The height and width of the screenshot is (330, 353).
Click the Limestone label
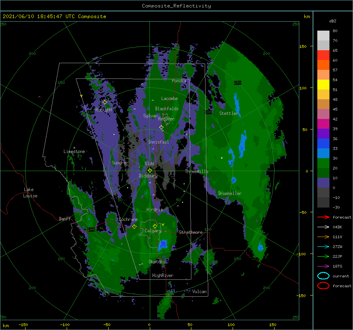coord(74,151)
